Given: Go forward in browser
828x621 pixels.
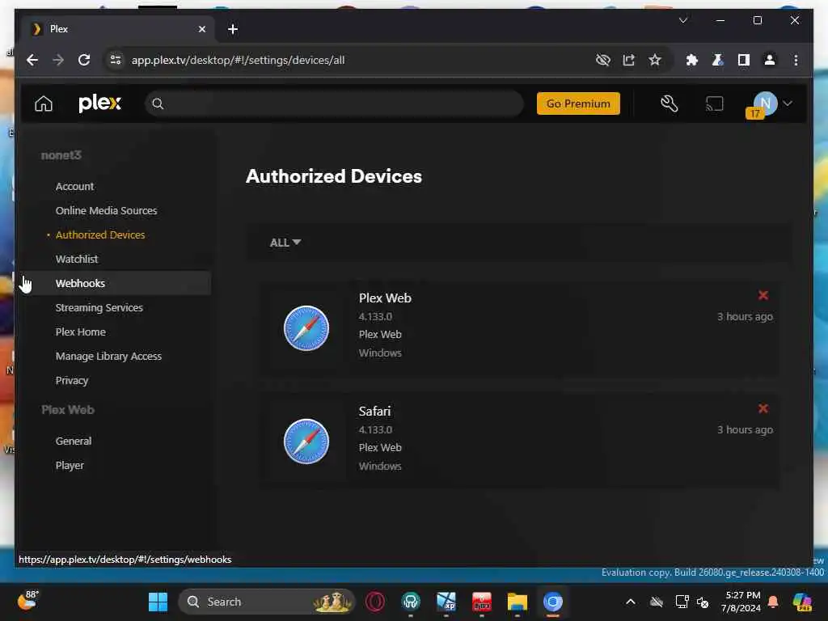Looking at the screenshot, I should [58, 60].
